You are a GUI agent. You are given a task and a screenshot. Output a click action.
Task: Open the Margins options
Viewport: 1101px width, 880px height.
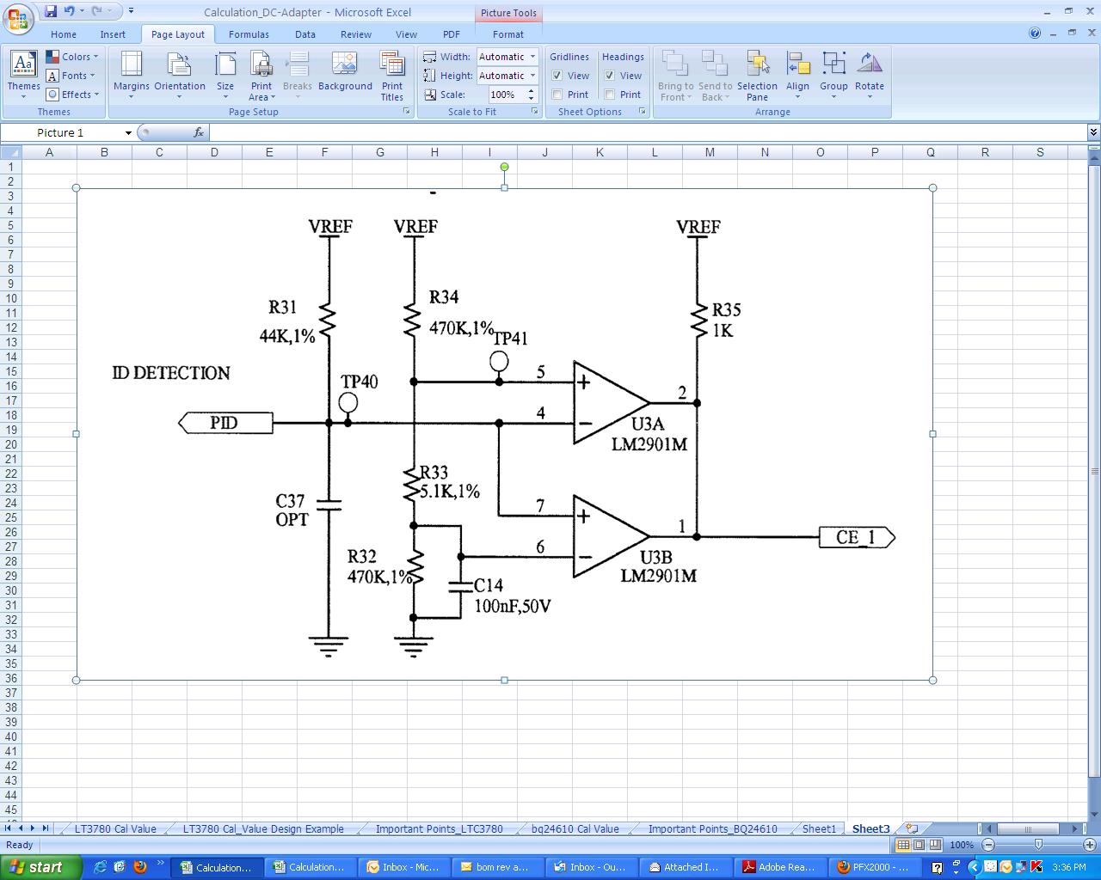tap(132, 75)
